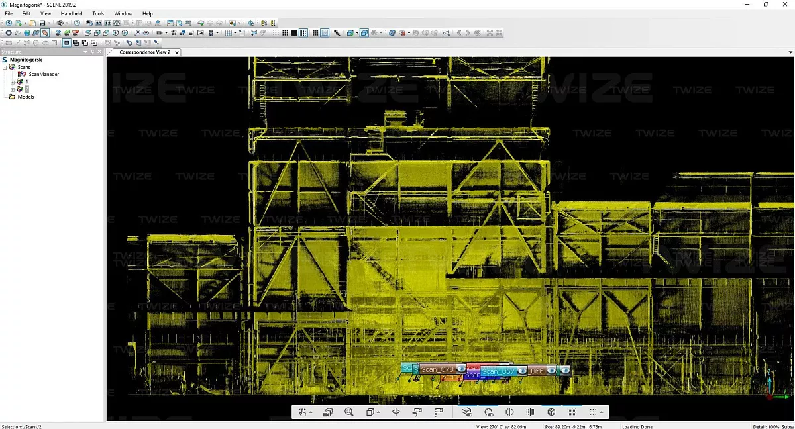Click the home view toolbar icon
Viewport: 795px width, 429px height.
[x=117, y=23]
